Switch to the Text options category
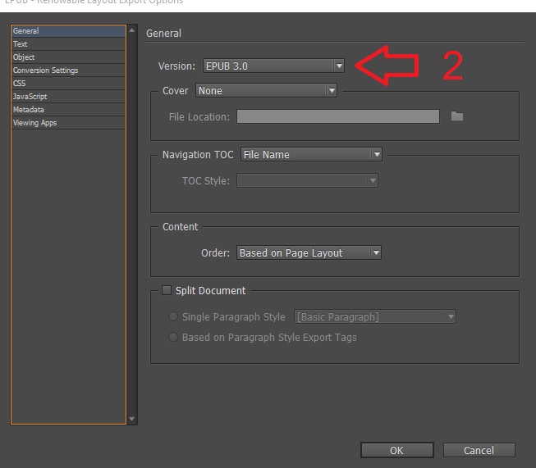 point(68,44)
